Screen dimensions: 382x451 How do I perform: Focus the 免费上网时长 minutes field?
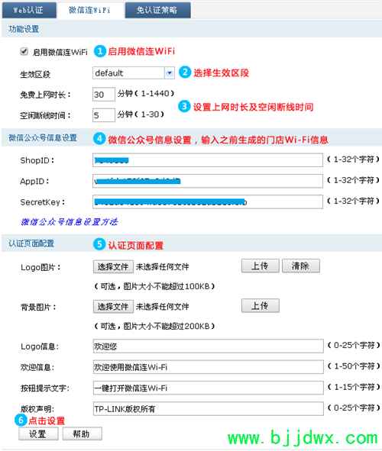tap(104, 95)
